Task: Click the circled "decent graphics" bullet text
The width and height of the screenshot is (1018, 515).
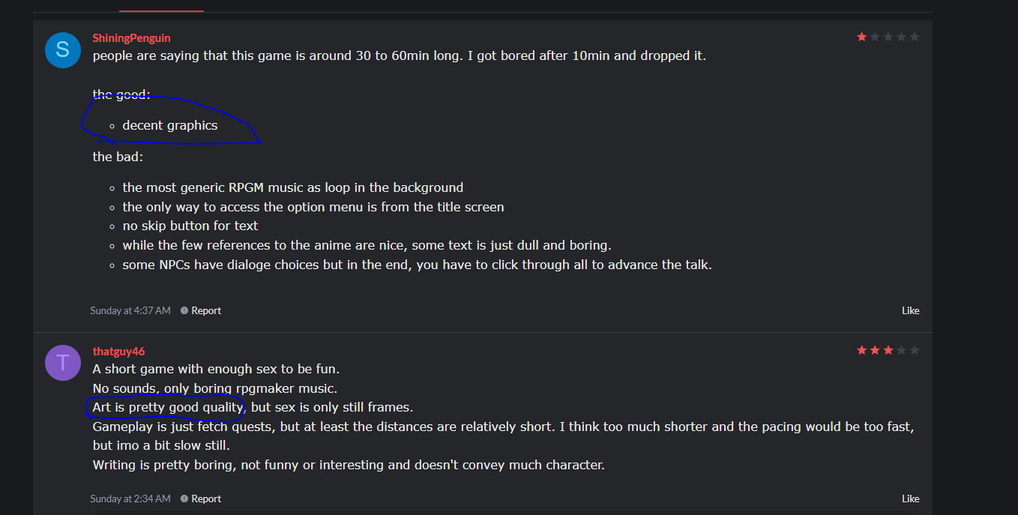Action: coord(170,125)
